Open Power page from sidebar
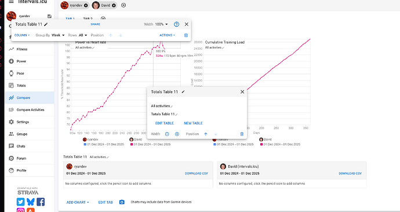Viewport: 400px width, 212px height. pos(30,61)
